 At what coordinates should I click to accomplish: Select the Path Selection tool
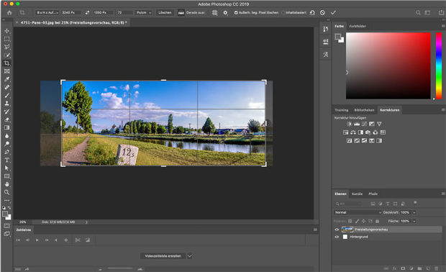pyautogui.click(x=6, y=168)
